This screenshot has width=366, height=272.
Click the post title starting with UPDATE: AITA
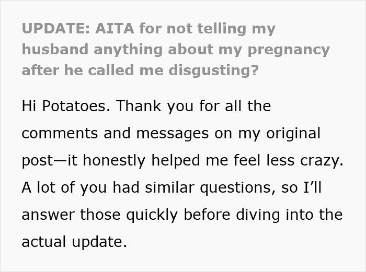[x=176, y=50]
